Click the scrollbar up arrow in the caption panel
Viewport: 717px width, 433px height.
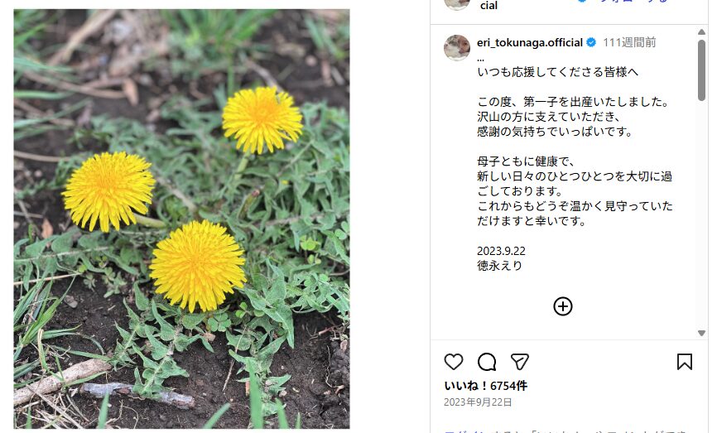pos(702,31)
